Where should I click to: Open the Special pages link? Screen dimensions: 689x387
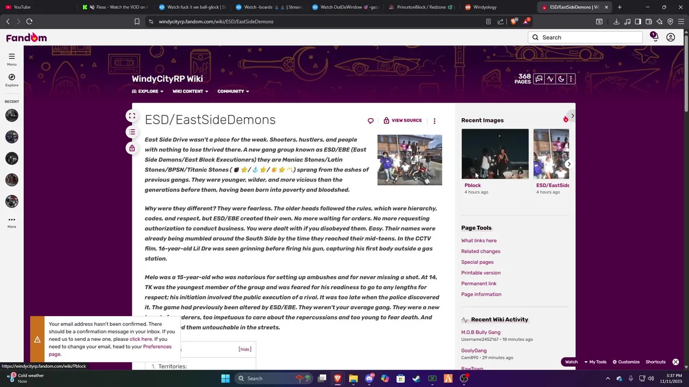tap(477, 262)
